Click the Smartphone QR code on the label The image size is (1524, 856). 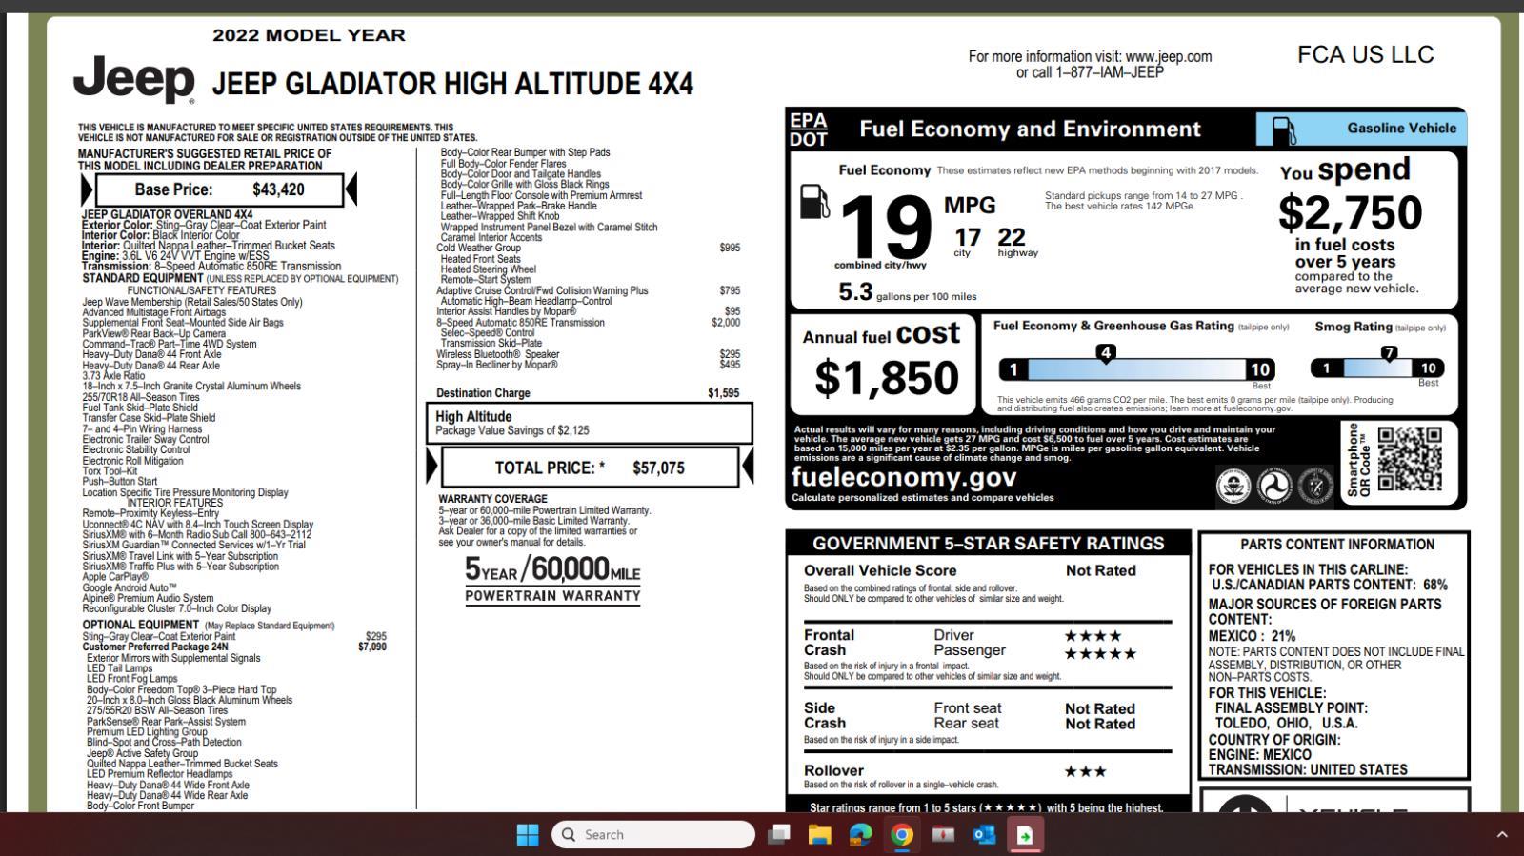coord(1411,460)
